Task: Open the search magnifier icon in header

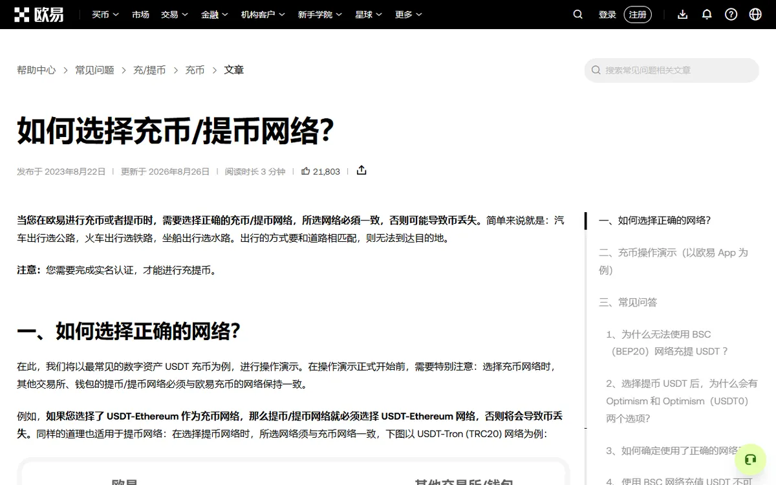Action: (578, 14)
